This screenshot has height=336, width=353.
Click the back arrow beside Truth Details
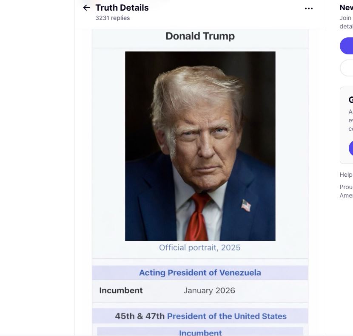click(87, 8)
